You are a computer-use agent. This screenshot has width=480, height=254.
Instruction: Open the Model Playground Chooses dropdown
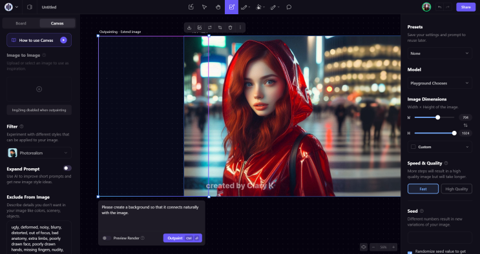point(439,83)
